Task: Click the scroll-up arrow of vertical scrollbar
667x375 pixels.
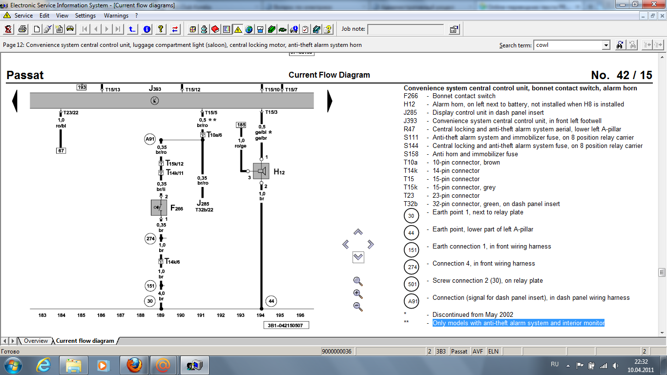Action: 662,57
